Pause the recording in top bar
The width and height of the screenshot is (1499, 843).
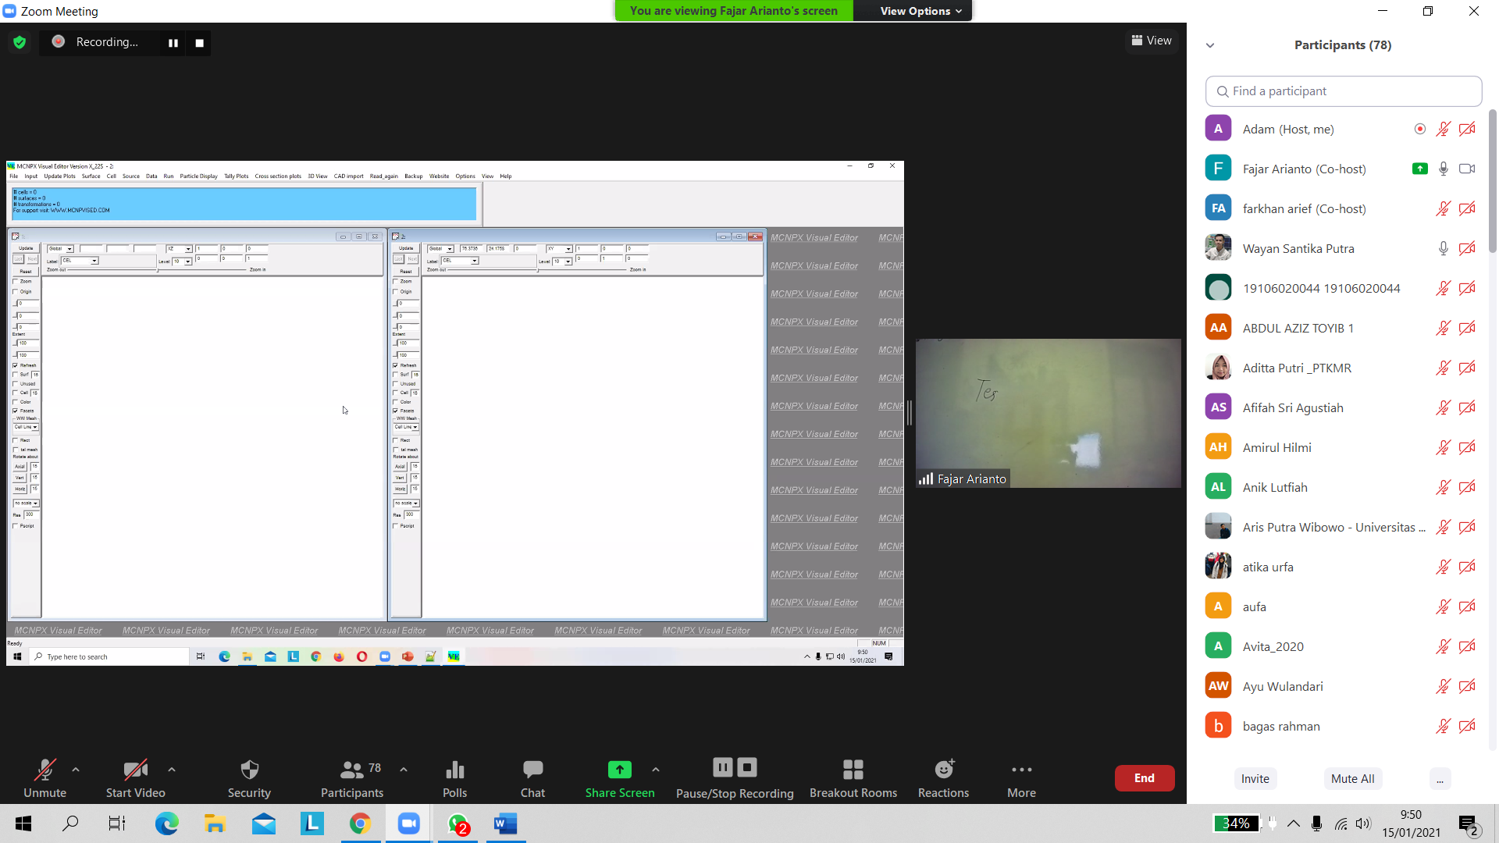pos(173,43)
